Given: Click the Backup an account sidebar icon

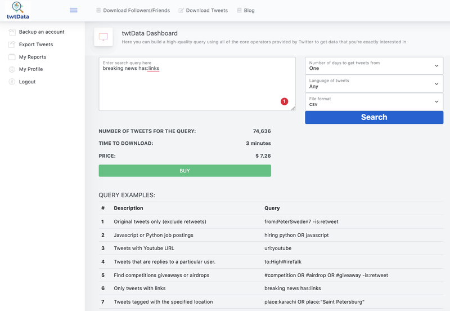Looking at the screenshot, I should 12,32.
